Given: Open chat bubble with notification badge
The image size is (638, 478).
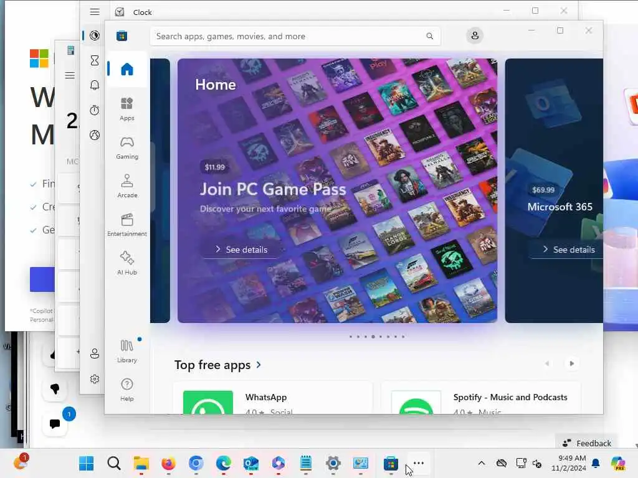Looking at the screenshot, I should [x=55, y=424].
